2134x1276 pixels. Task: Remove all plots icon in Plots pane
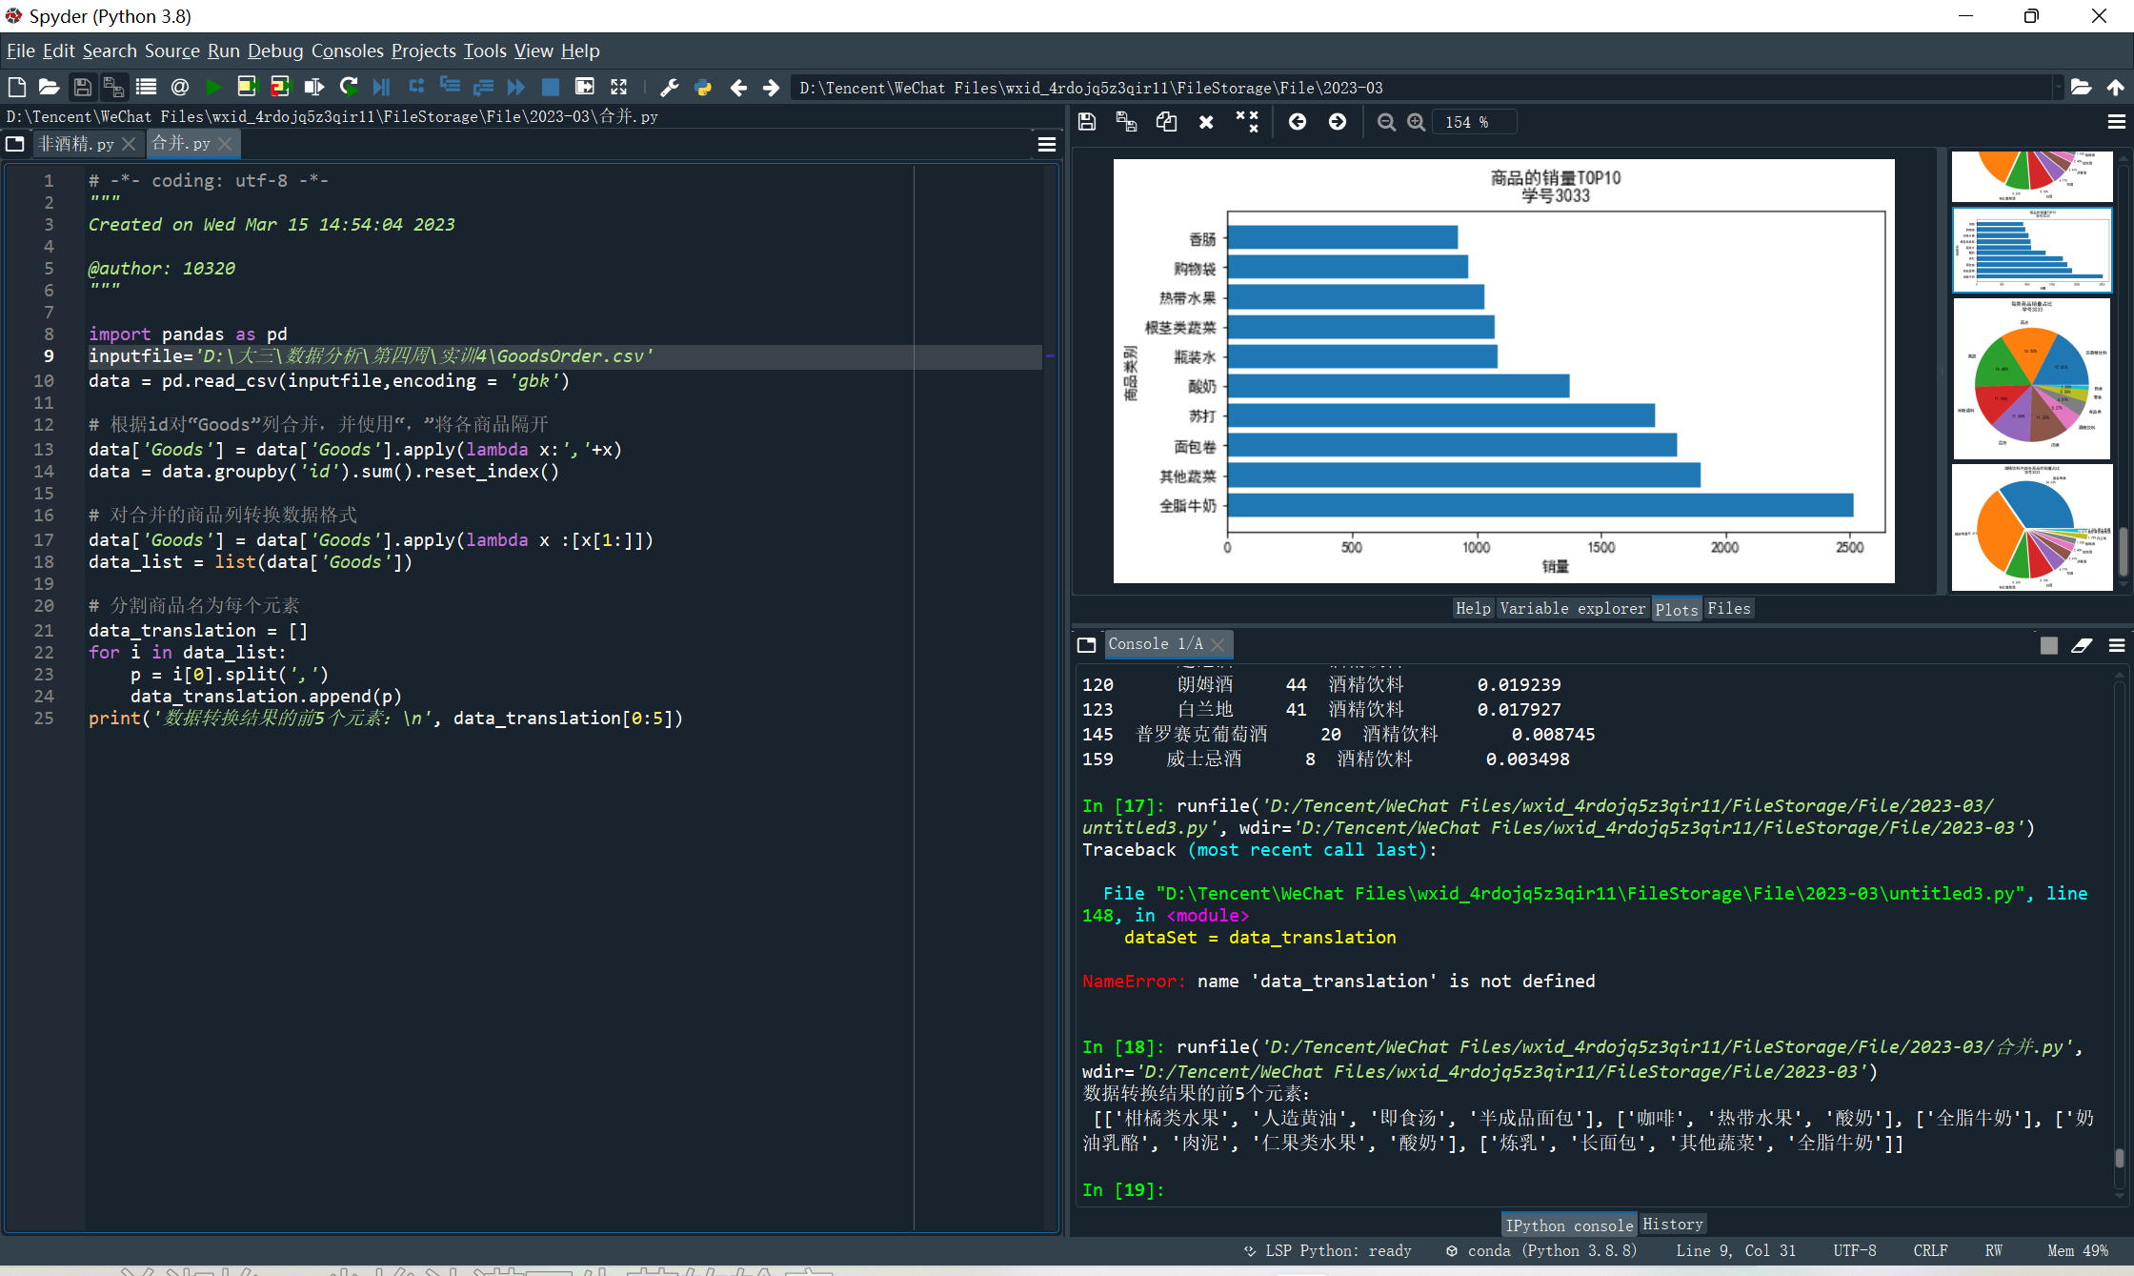[1246, 122]
